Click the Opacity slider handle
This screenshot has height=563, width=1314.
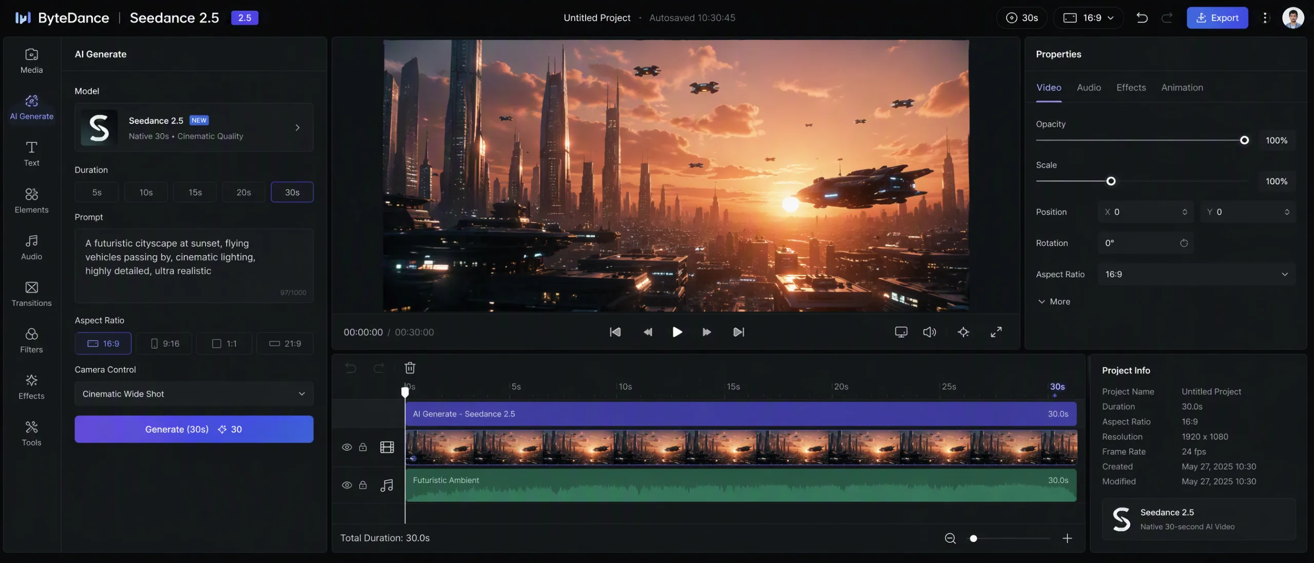[x=1244, y=140]
